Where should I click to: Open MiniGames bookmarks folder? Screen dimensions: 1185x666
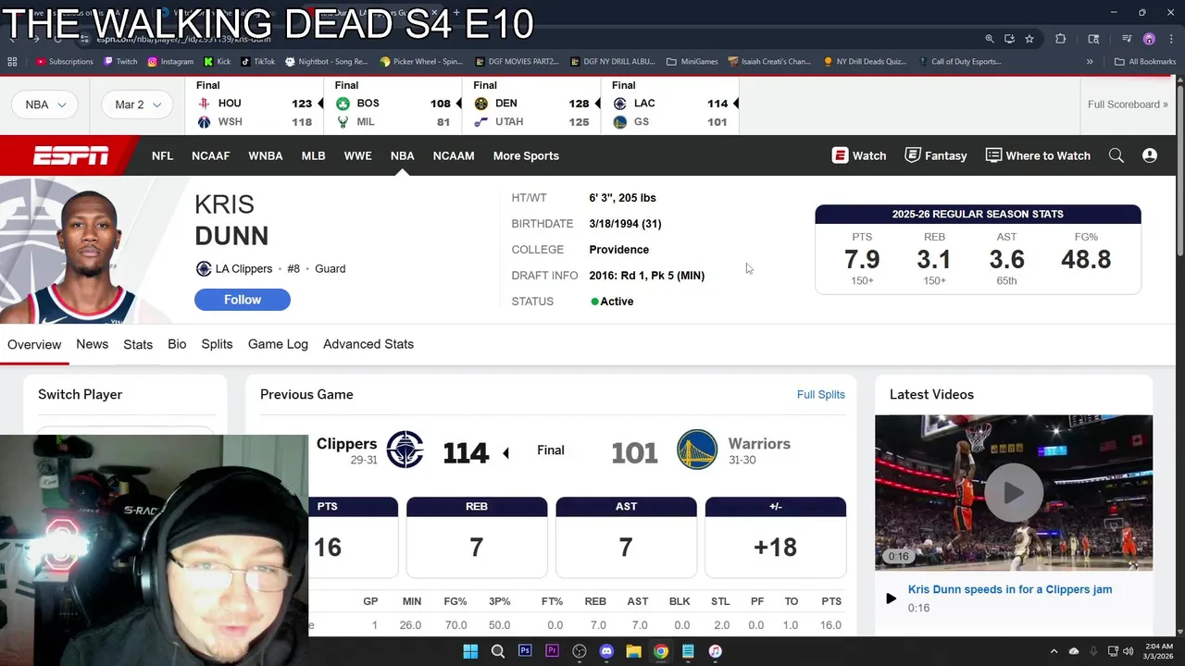(x=692, y=62)
